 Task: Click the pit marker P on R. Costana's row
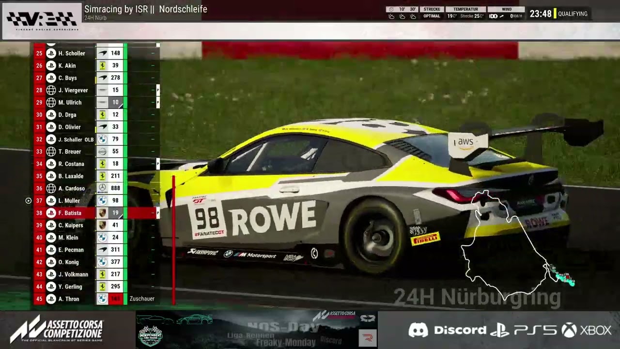158,164
